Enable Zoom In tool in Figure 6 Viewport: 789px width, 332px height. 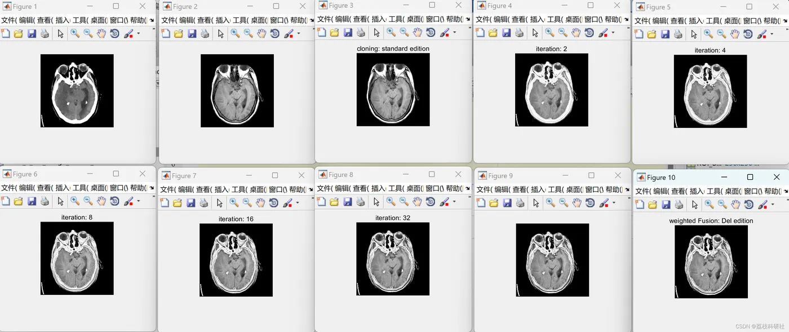75,201
